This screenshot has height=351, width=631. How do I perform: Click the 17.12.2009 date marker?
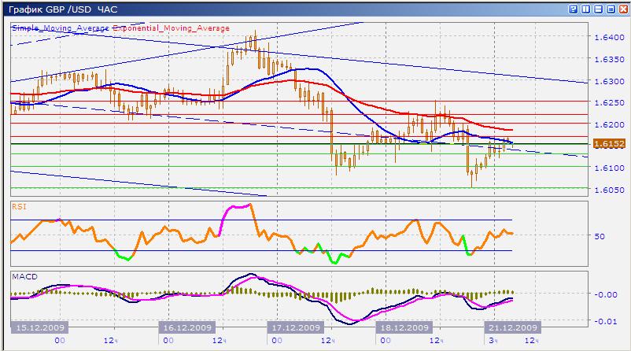click(295, 327)
